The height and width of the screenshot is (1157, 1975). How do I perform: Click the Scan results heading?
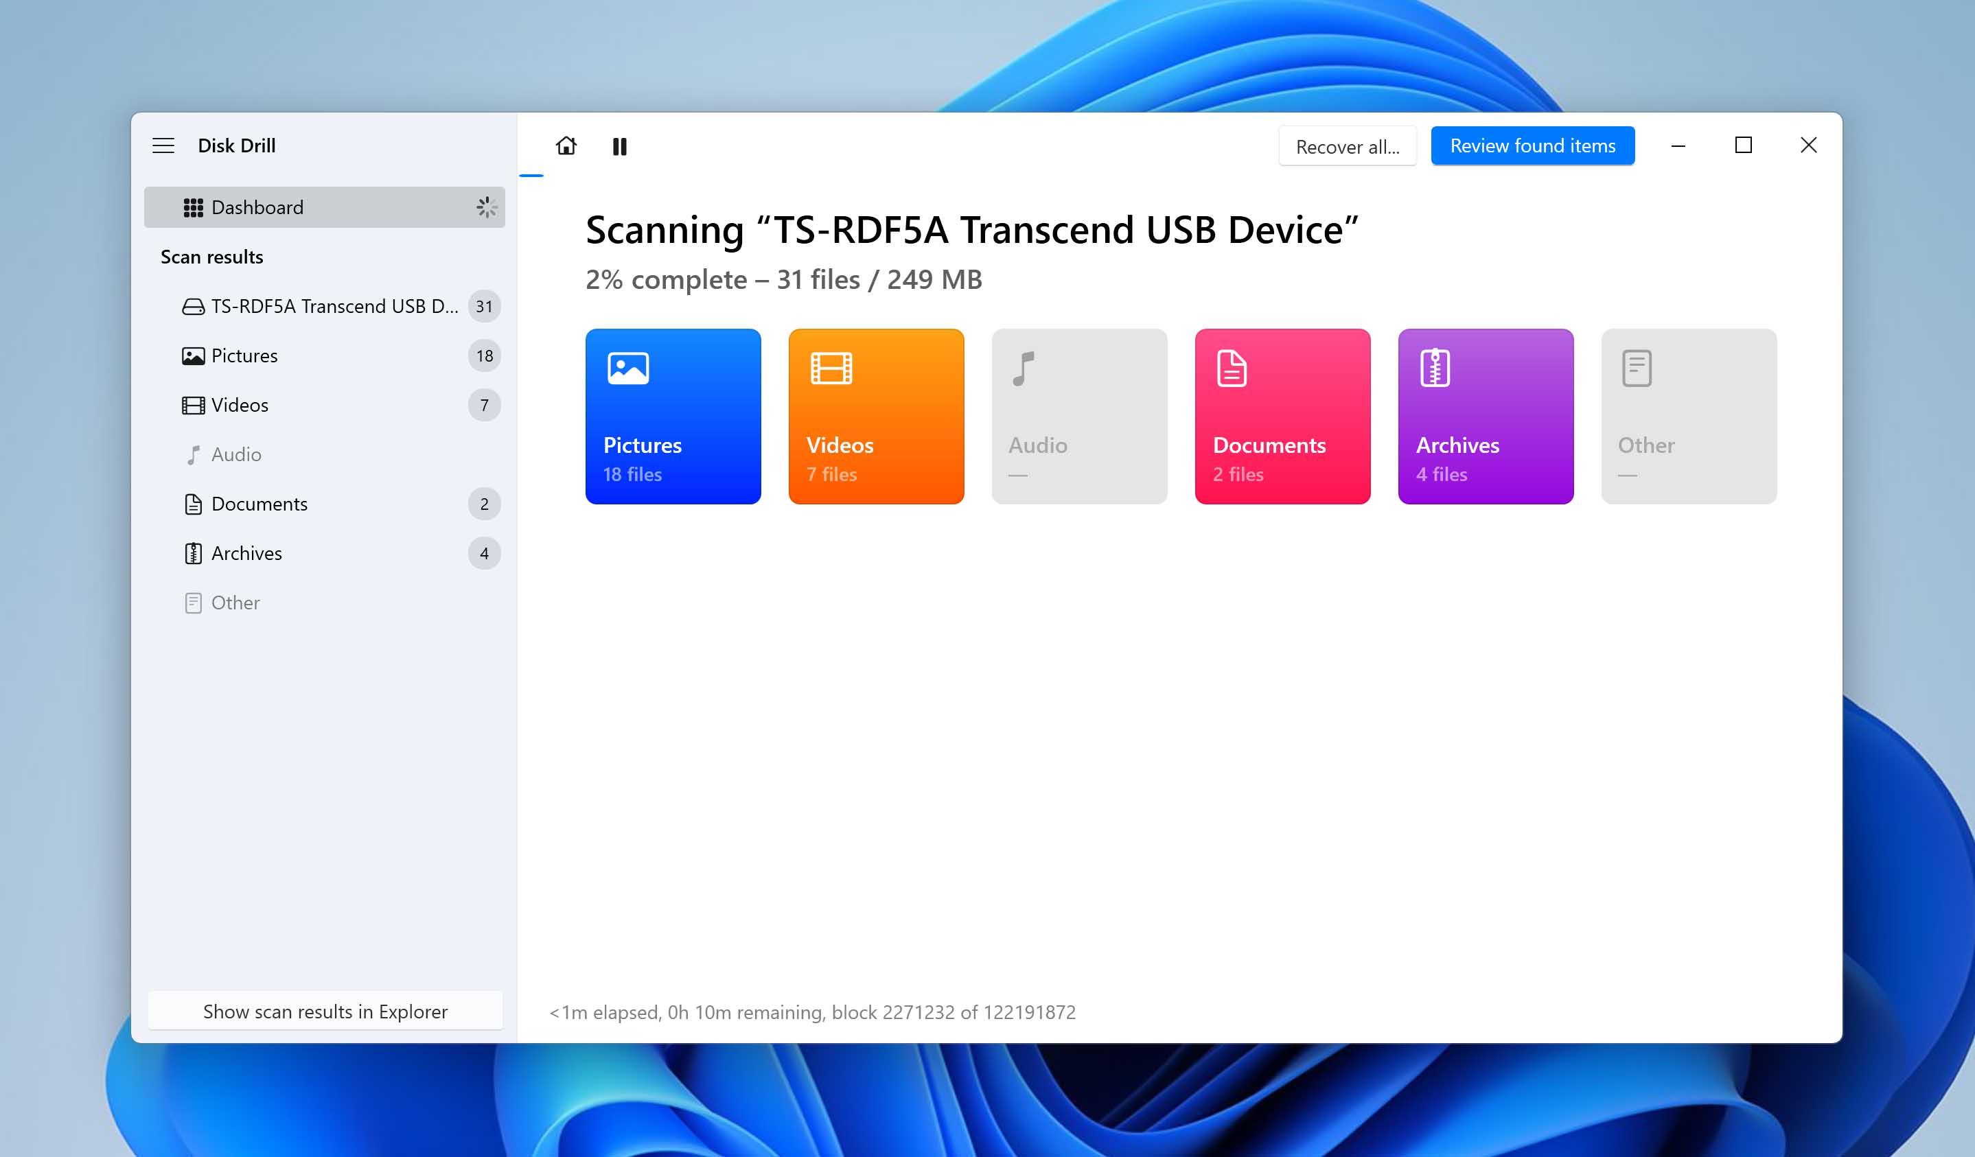click(211, 257)
